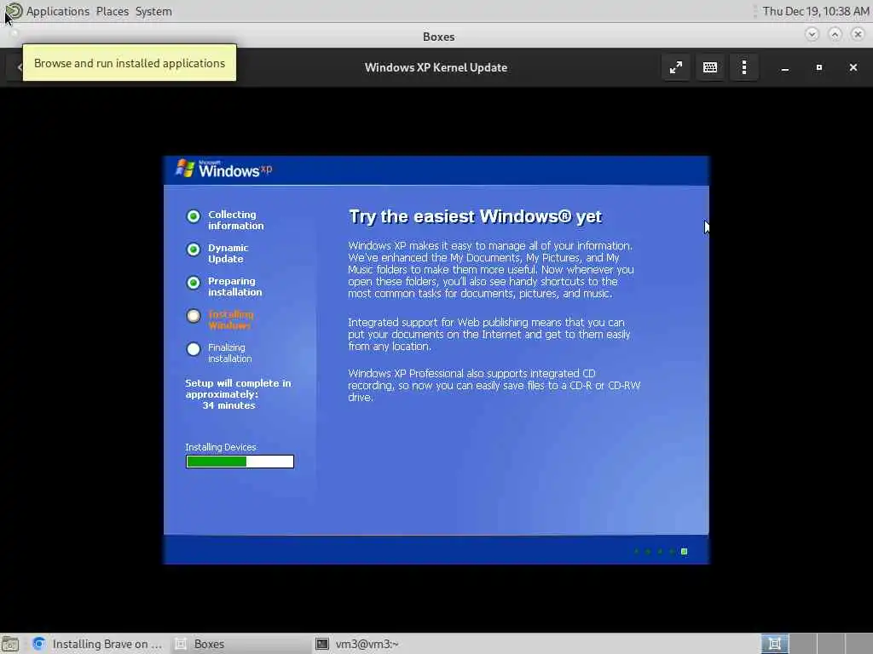Maximize the Windows XP Kernel Update box
This screenshot has height=654, width=873.
(819, 68)
